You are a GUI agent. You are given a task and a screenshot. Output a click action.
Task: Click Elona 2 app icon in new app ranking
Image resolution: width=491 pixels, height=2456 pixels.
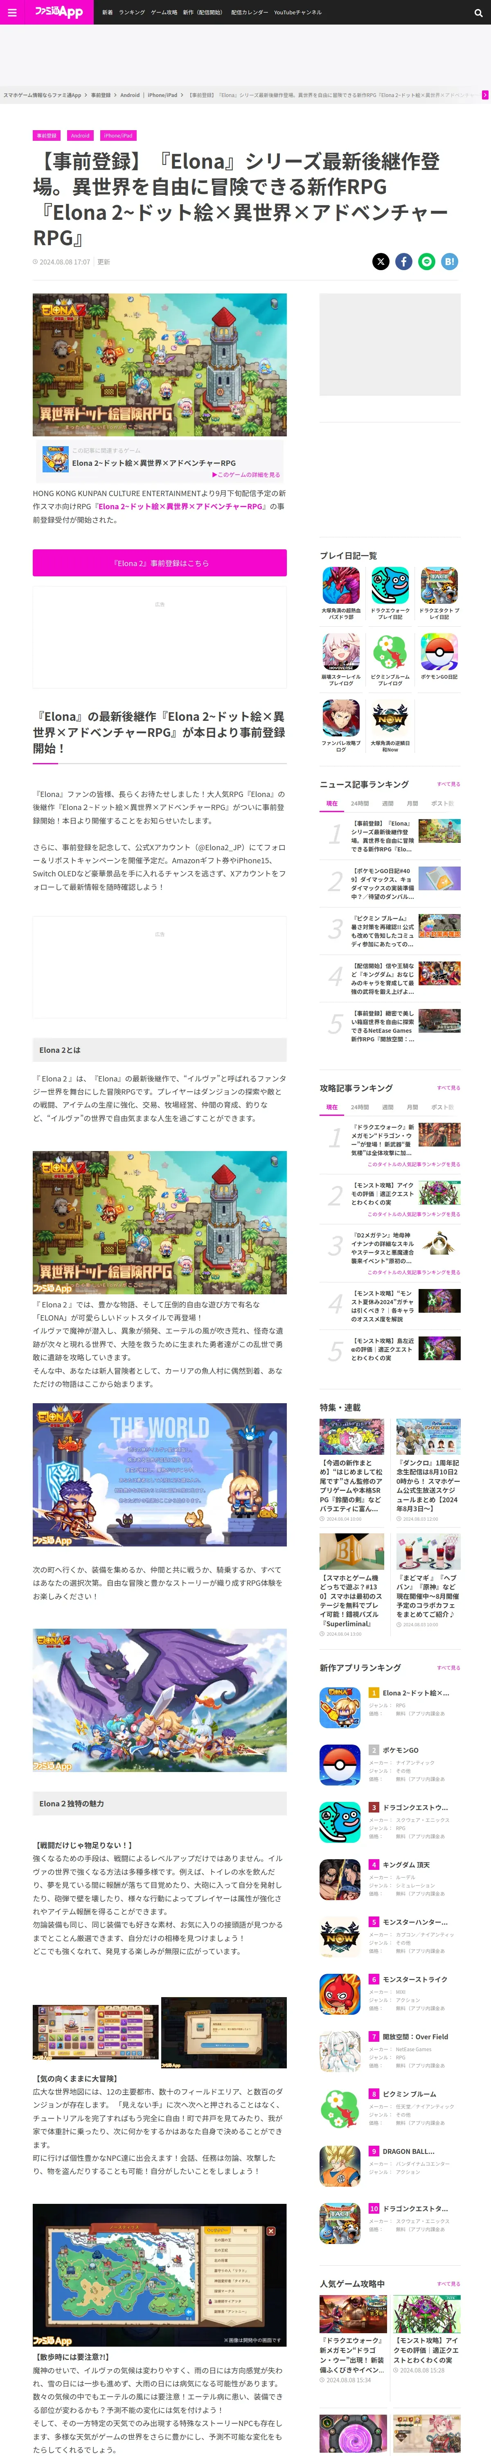tap(340, 1708)
